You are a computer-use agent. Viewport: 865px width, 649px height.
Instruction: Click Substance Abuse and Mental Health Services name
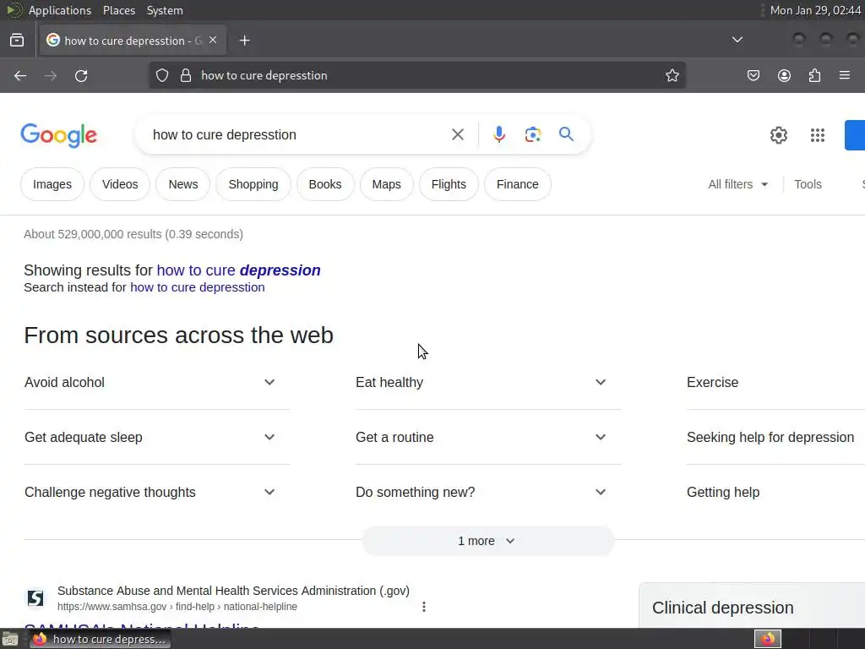tap(233, 591)
